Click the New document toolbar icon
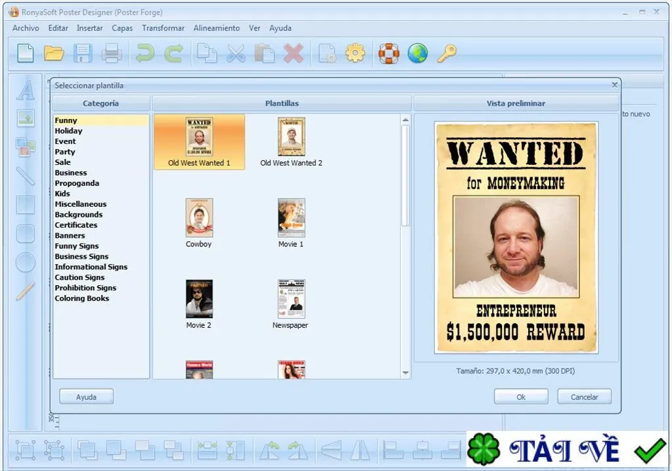Viewport: 672px width, 471px height. point(26,54)
